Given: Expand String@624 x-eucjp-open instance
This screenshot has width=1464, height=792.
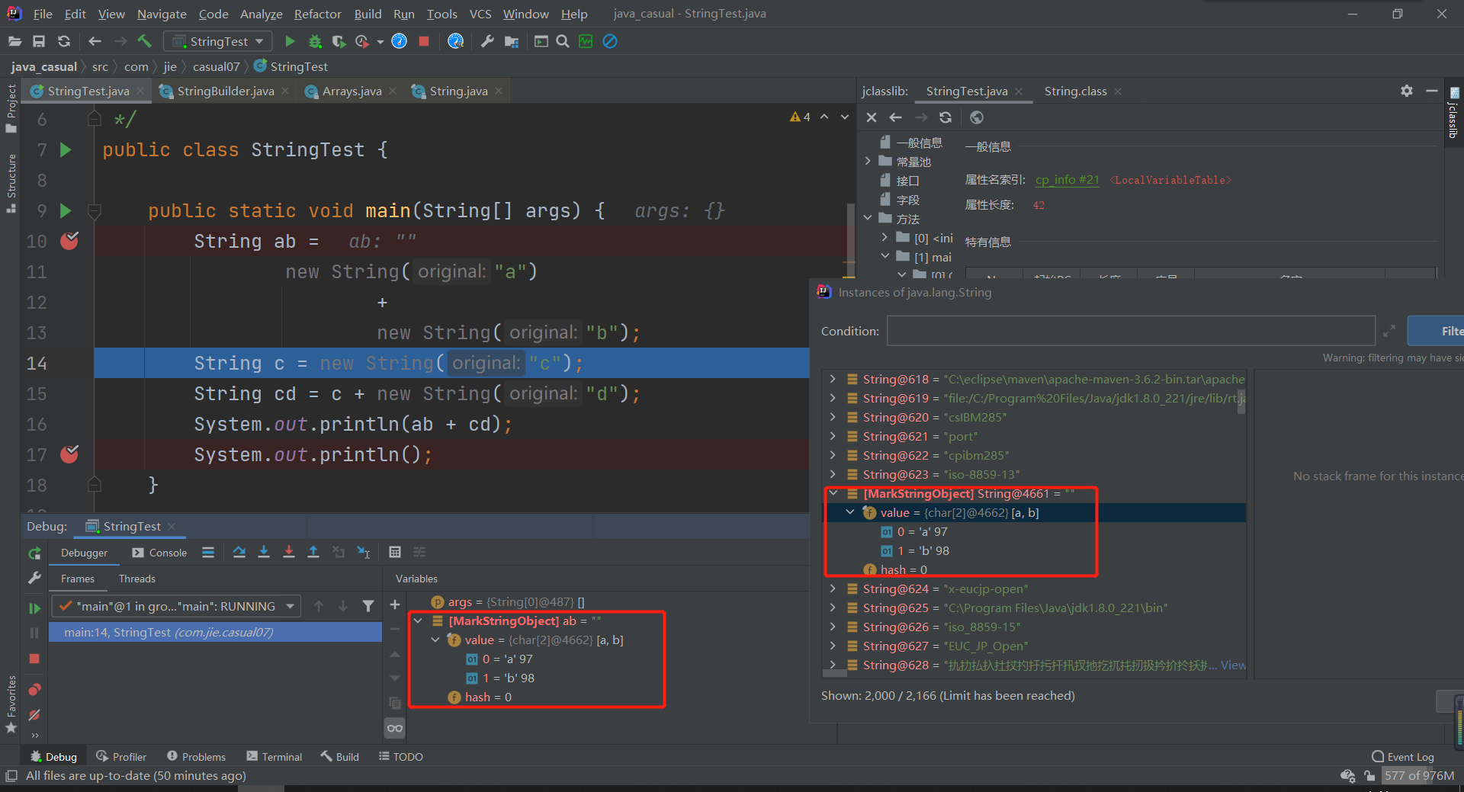Looking at the screenshot, I should point(833,588).
